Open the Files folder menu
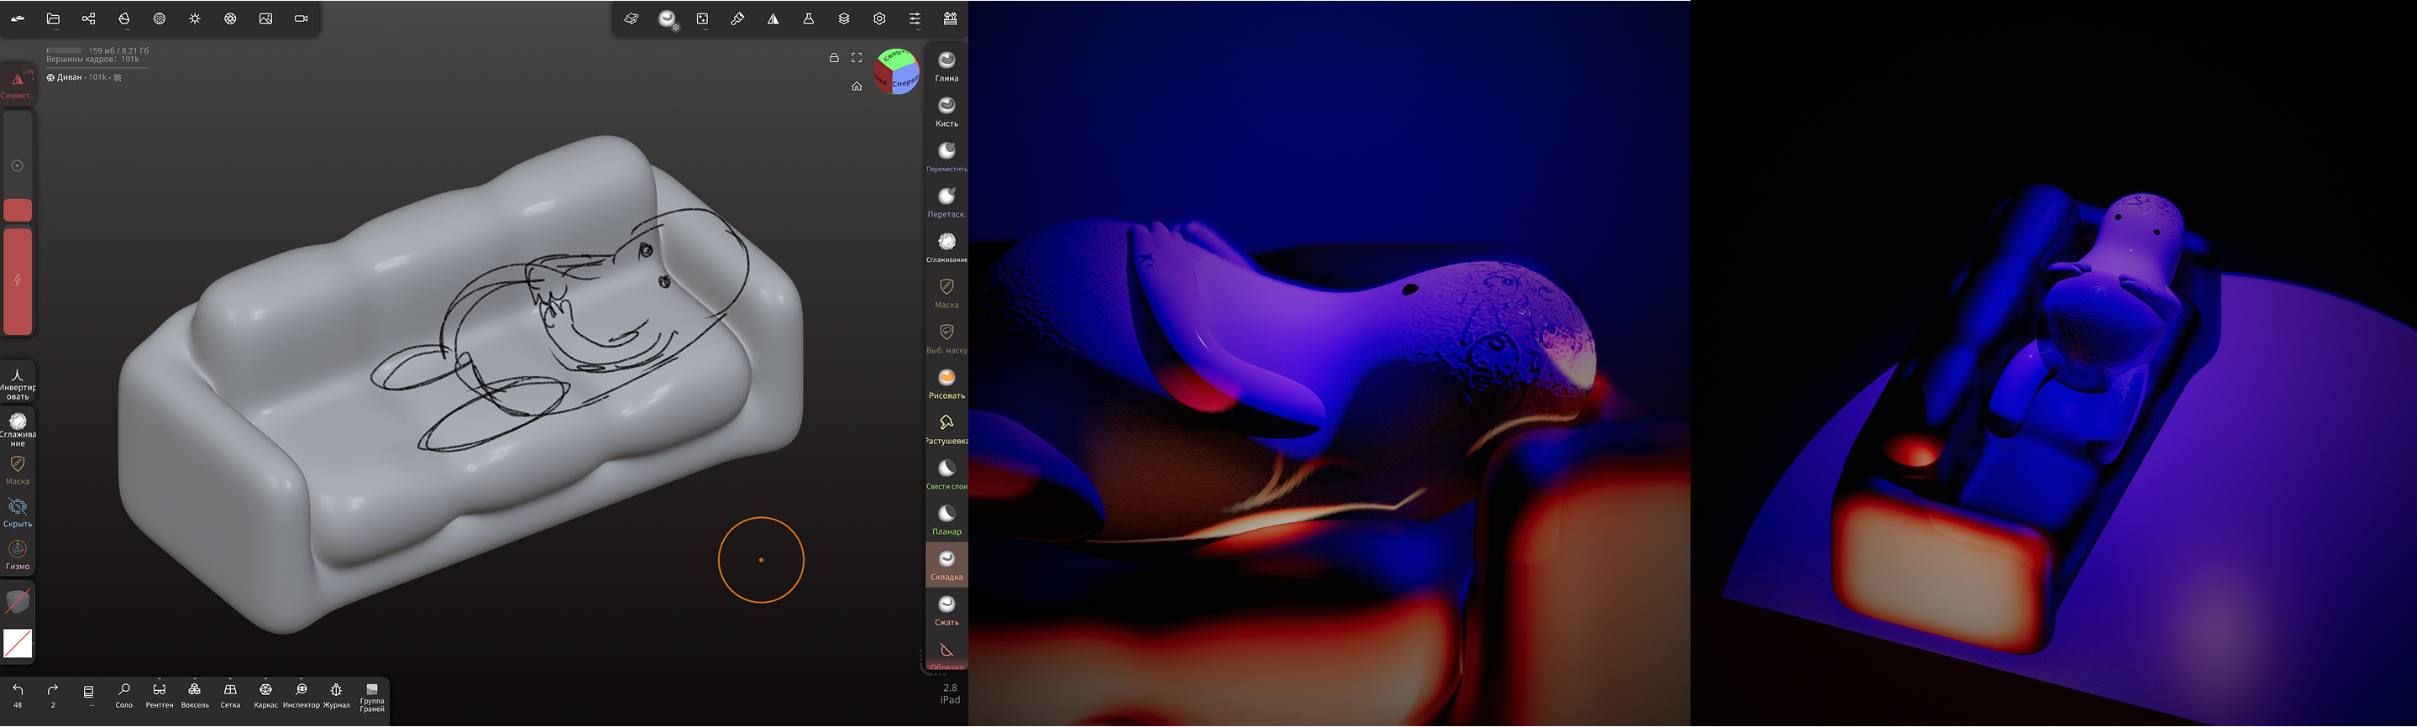Screen dimensions: 2417x727 pyautogui.click(x=54, y=18)
